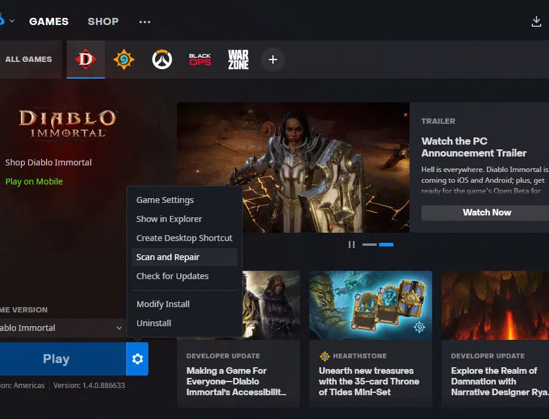Start the game with Play button

coord(63,359)
